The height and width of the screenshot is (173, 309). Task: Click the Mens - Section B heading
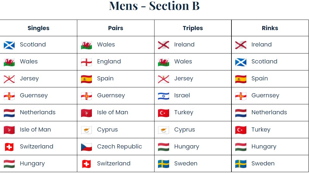154,6
